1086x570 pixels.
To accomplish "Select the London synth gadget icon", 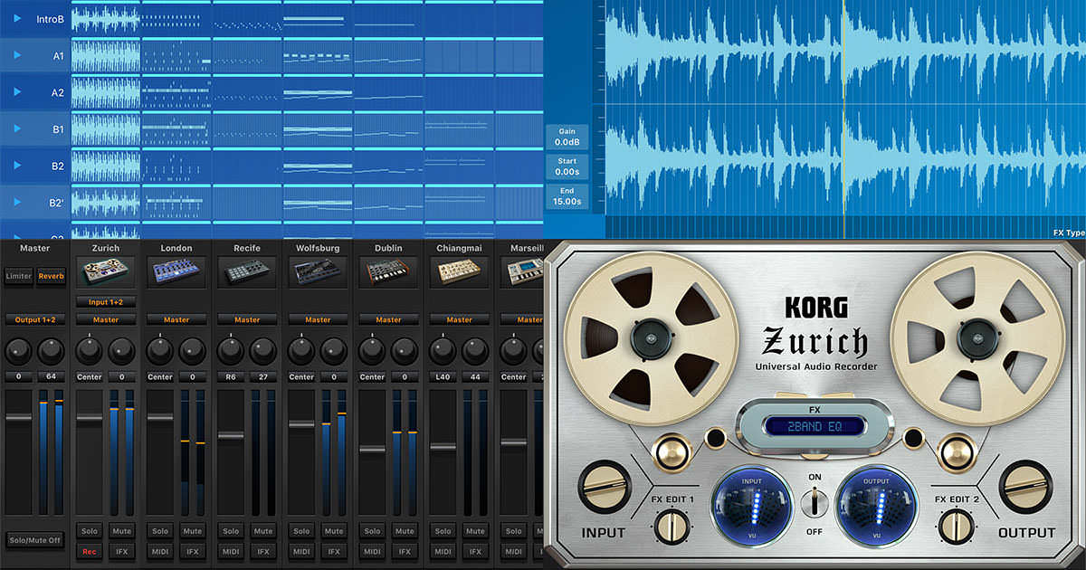I will click(176, 271).
